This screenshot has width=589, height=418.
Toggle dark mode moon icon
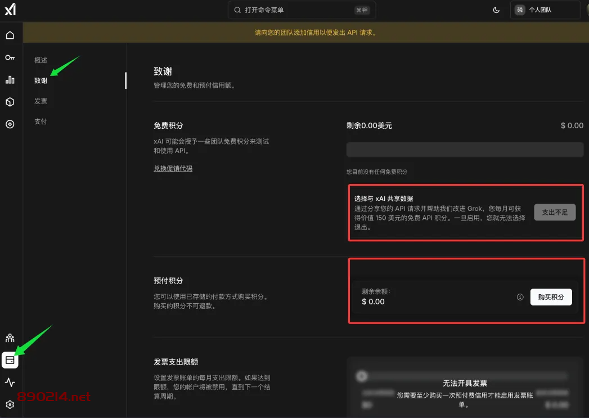(496, 10)
